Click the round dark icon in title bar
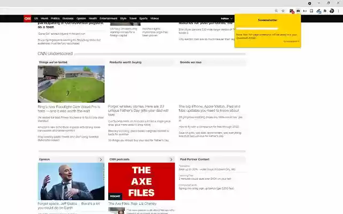This screenshot has height=214, width=343. pos(310,3)
